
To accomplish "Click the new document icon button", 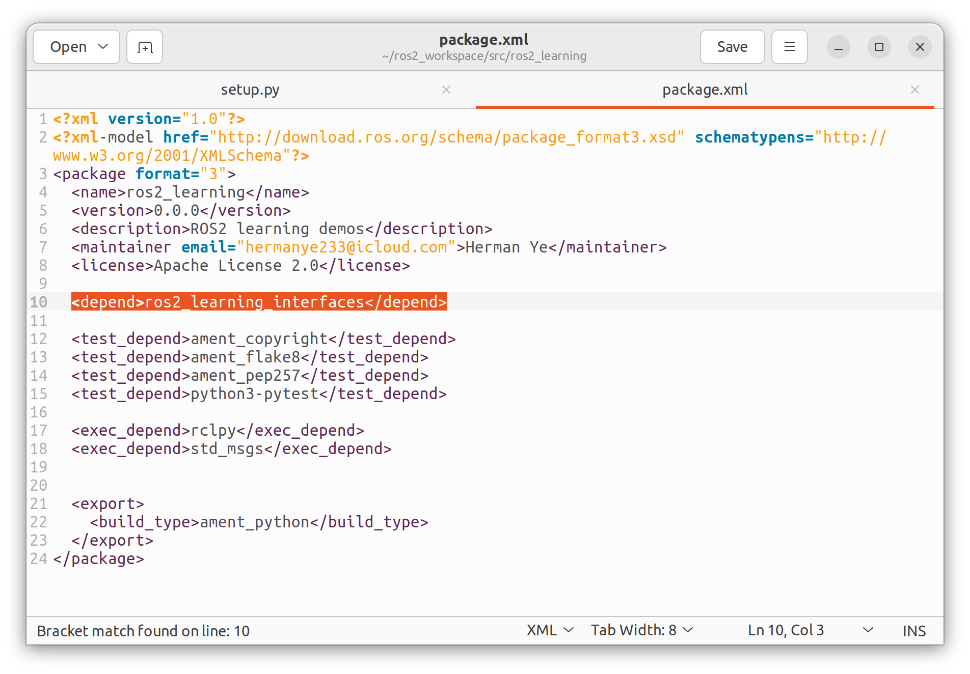I will pos(145,47).
